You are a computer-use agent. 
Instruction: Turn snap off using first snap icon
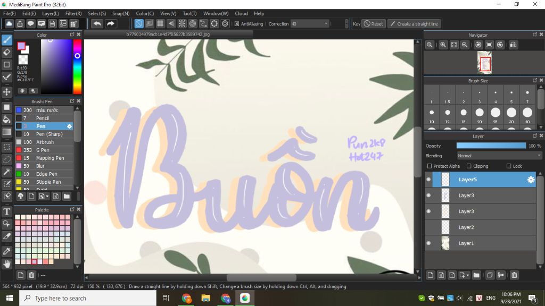click(139, 23)
